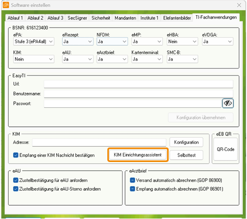Open the KIM Ja/Nein dropdown
Screen dimensions: 247x219
click(x=34, y=59)
